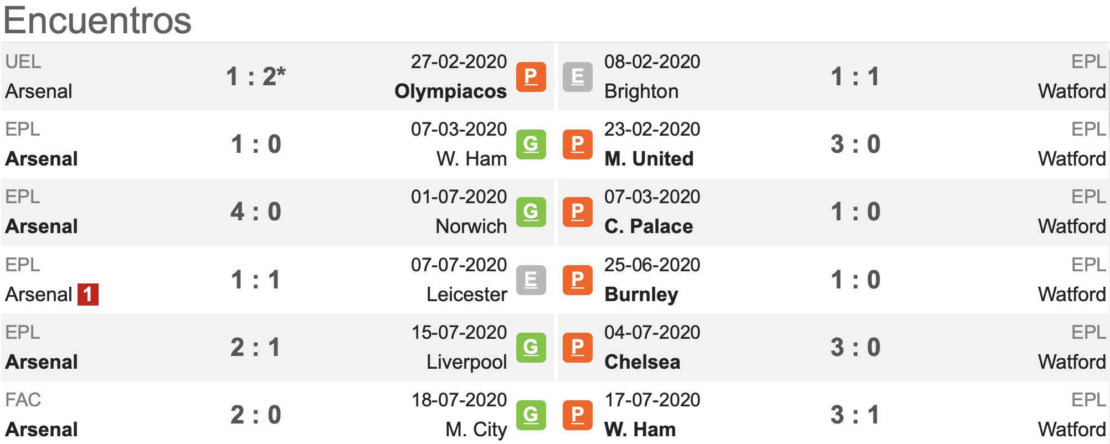Click the orange P badge for W. Ham–Watford
Viewport: 1110px width, 444px height.
pos(577,415)
